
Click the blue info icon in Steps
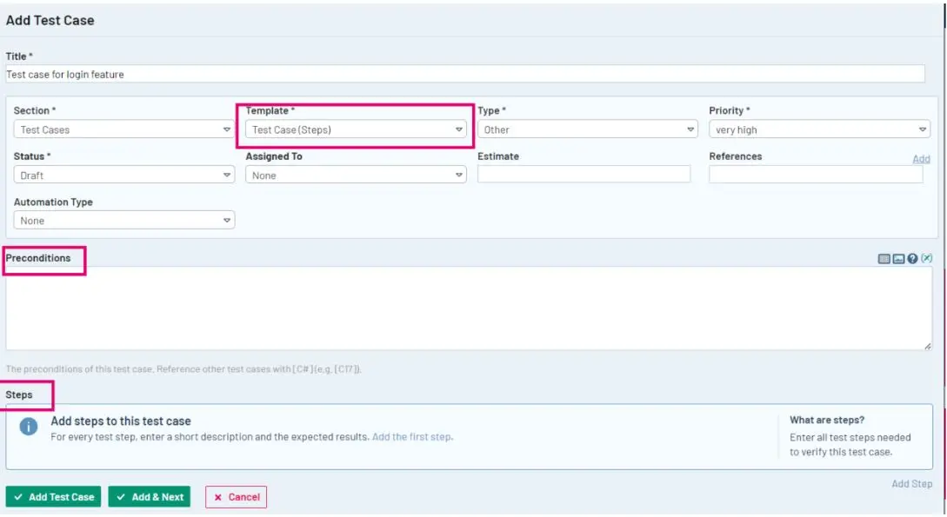29,427
